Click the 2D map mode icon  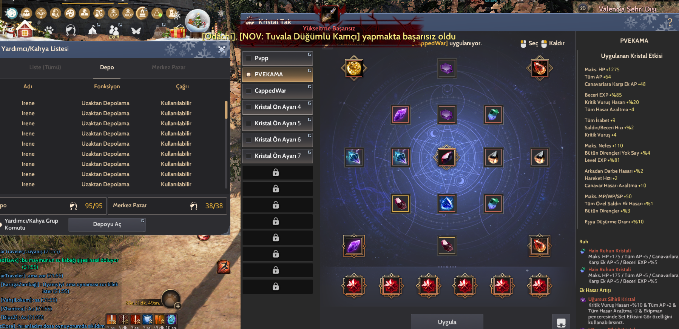click(x=583, y=8)
